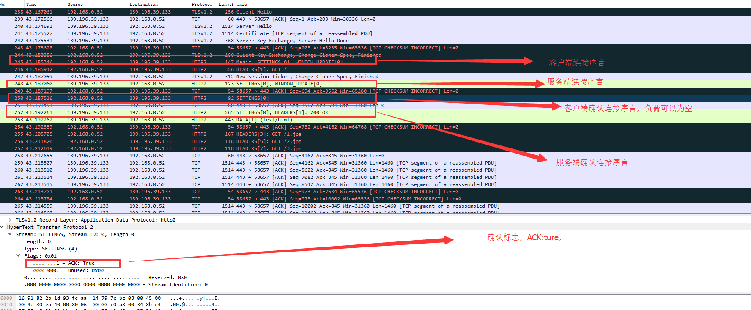751x310 pixels.
Task: Select packet 249 ACK Seq=694 row
Action: pyautogui.click(x=375, y=91)
